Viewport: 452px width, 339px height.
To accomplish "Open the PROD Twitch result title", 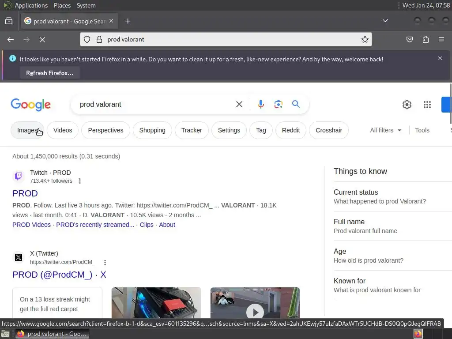I will point(25,193).
